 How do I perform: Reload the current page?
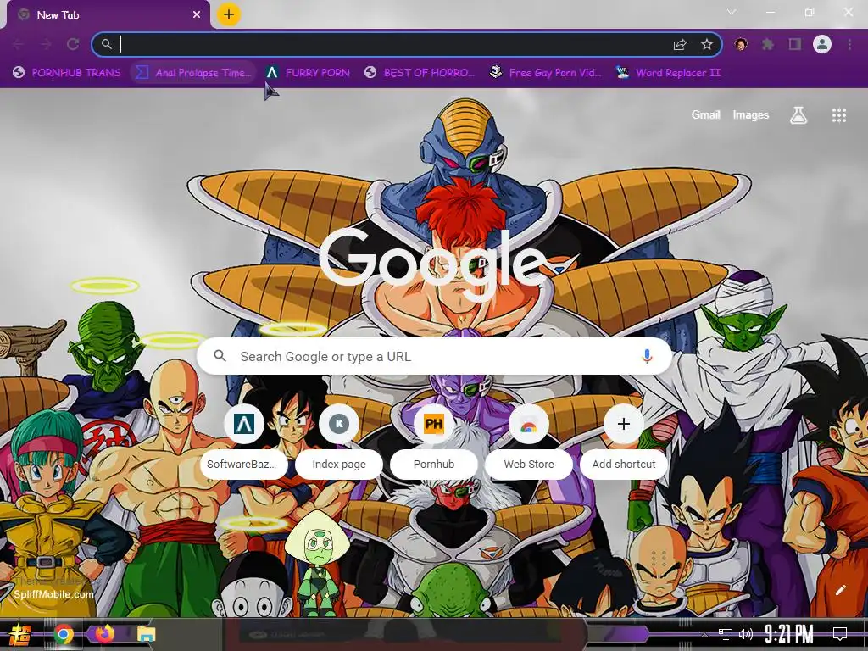coord(73,44)
